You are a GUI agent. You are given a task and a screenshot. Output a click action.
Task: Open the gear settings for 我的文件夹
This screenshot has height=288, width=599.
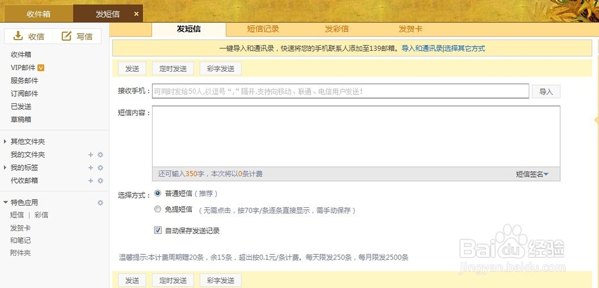pyautogui.click(x=101, y=155)
